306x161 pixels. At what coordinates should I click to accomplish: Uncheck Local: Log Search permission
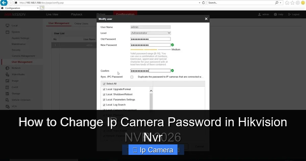[x=104, y=105]
